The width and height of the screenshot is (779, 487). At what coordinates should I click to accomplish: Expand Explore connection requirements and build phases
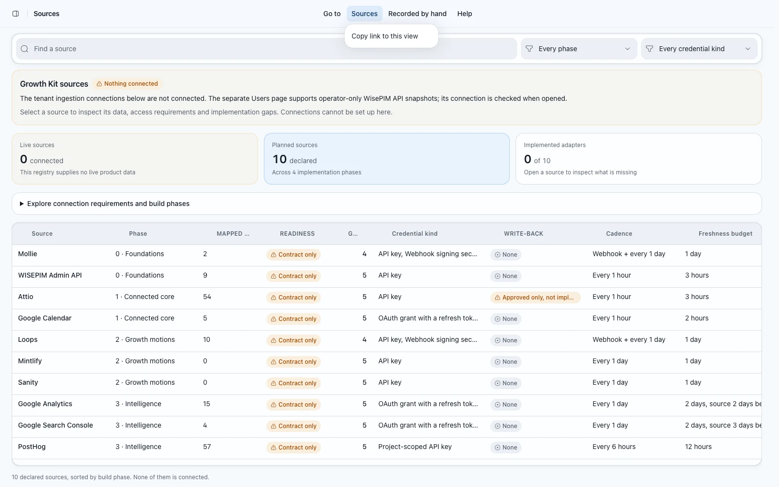click(x=387, y=204)
